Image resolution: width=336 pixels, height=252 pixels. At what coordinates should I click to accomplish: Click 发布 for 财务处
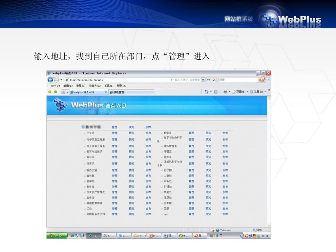(225, 181)
